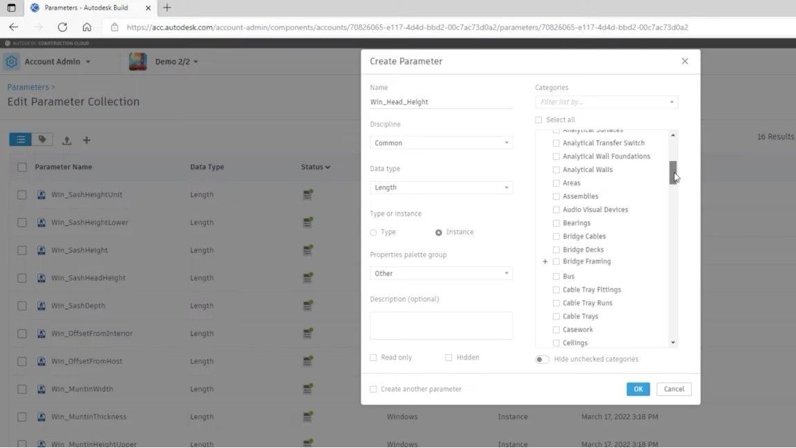Expand the Bridge Framing category

(544, 261)
